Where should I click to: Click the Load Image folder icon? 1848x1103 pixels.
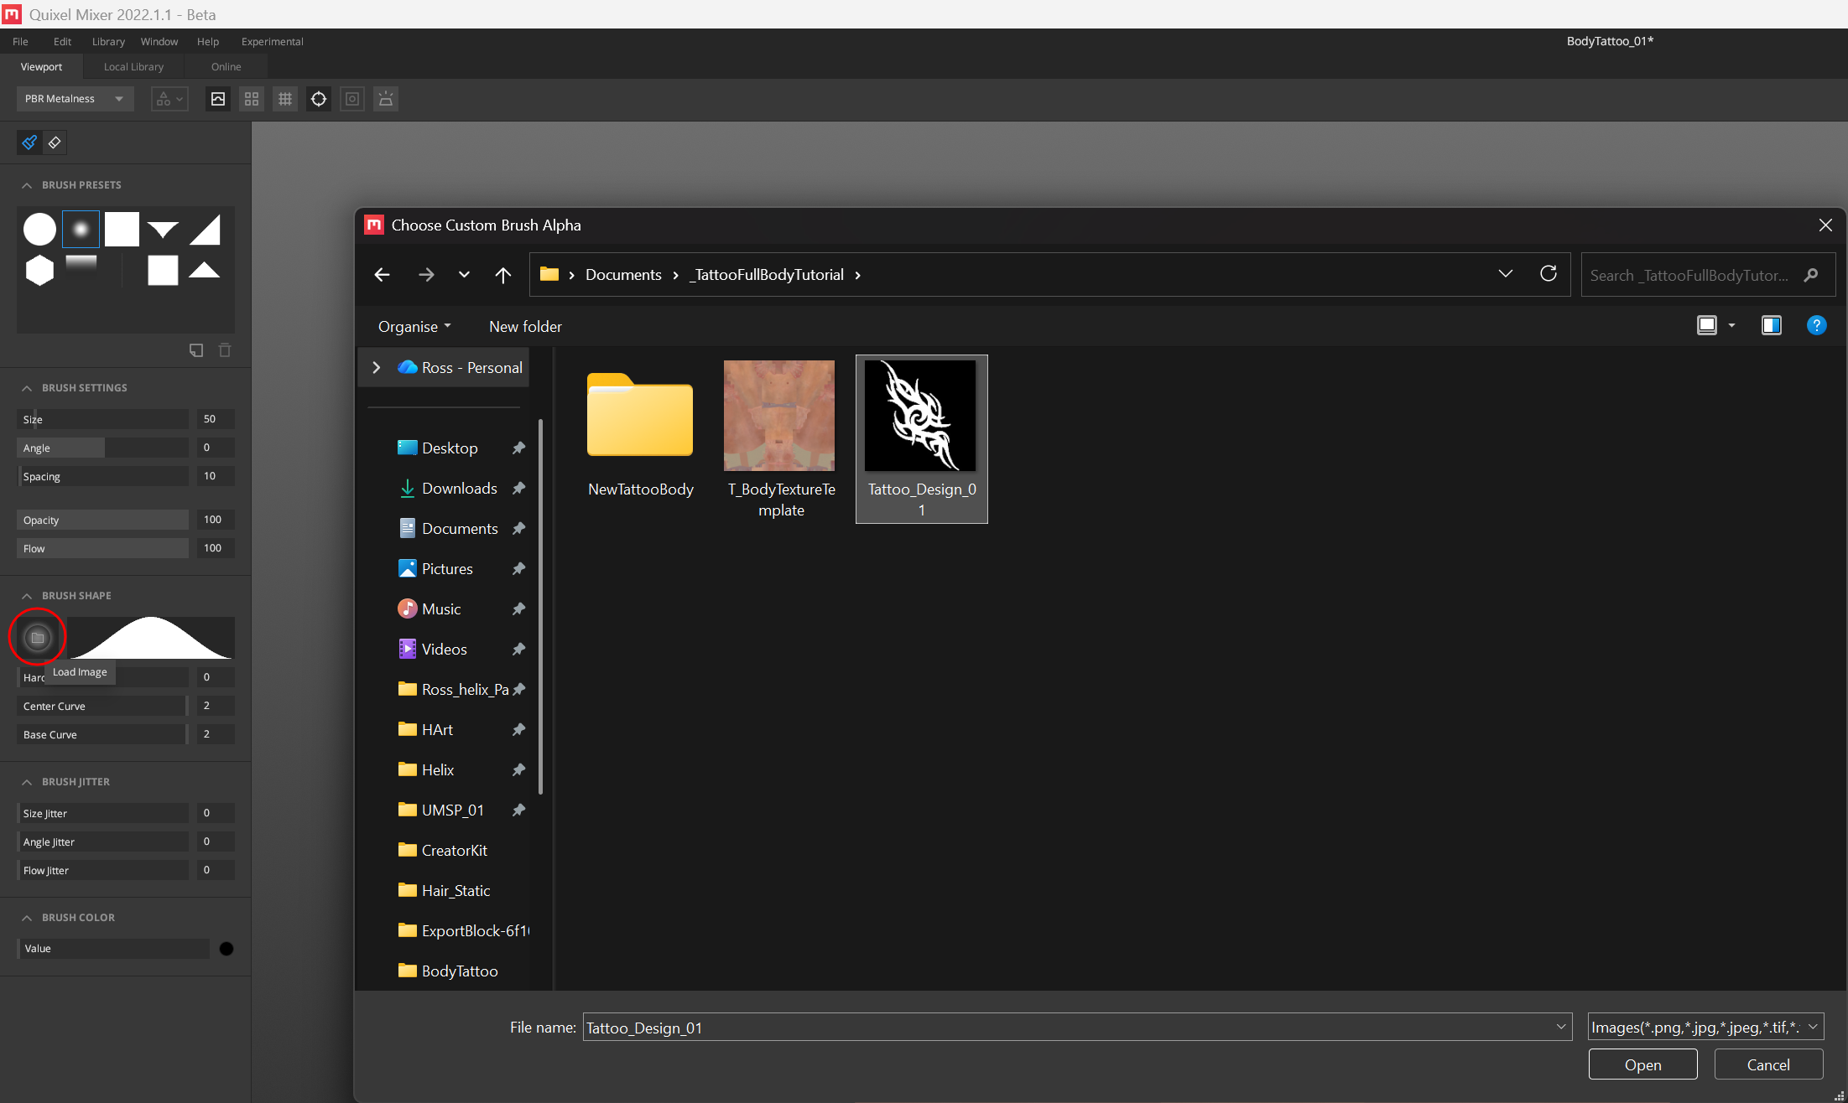pyautogui.click(x=38, y=638)
